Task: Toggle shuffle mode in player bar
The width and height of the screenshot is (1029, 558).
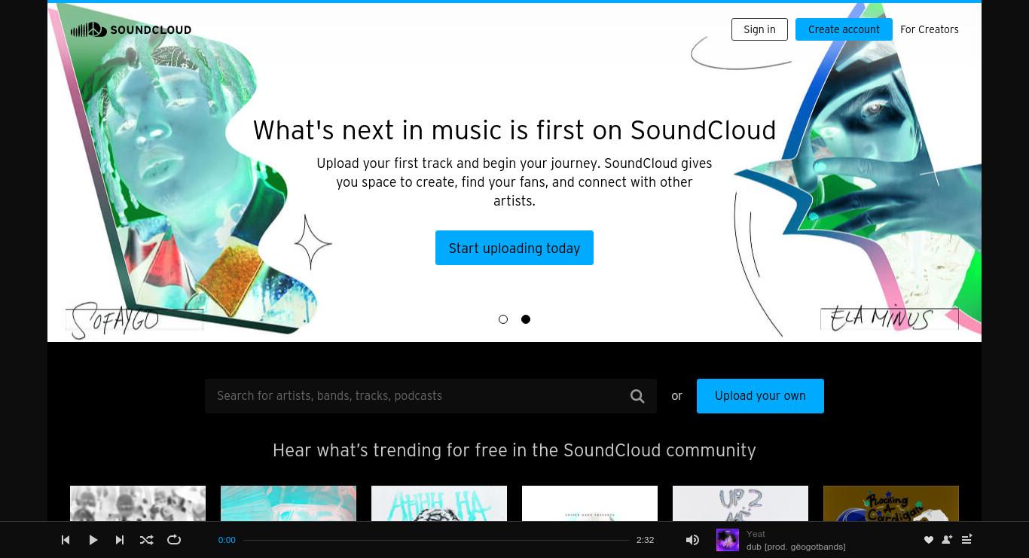Action: (147, 539)
